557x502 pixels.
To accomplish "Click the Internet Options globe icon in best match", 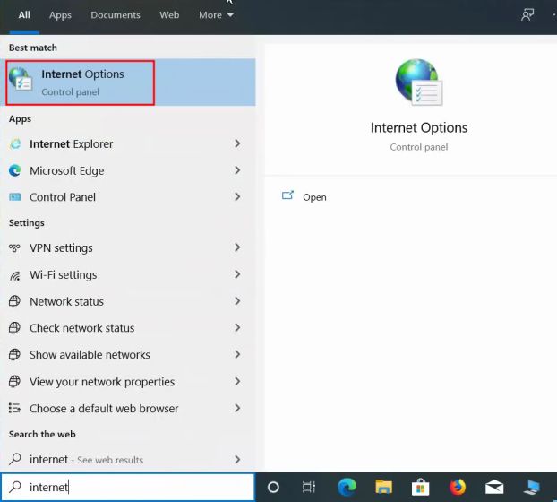I will point(21,79).
